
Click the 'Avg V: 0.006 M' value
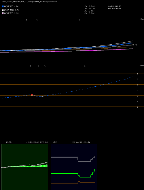tap(114, 6)
